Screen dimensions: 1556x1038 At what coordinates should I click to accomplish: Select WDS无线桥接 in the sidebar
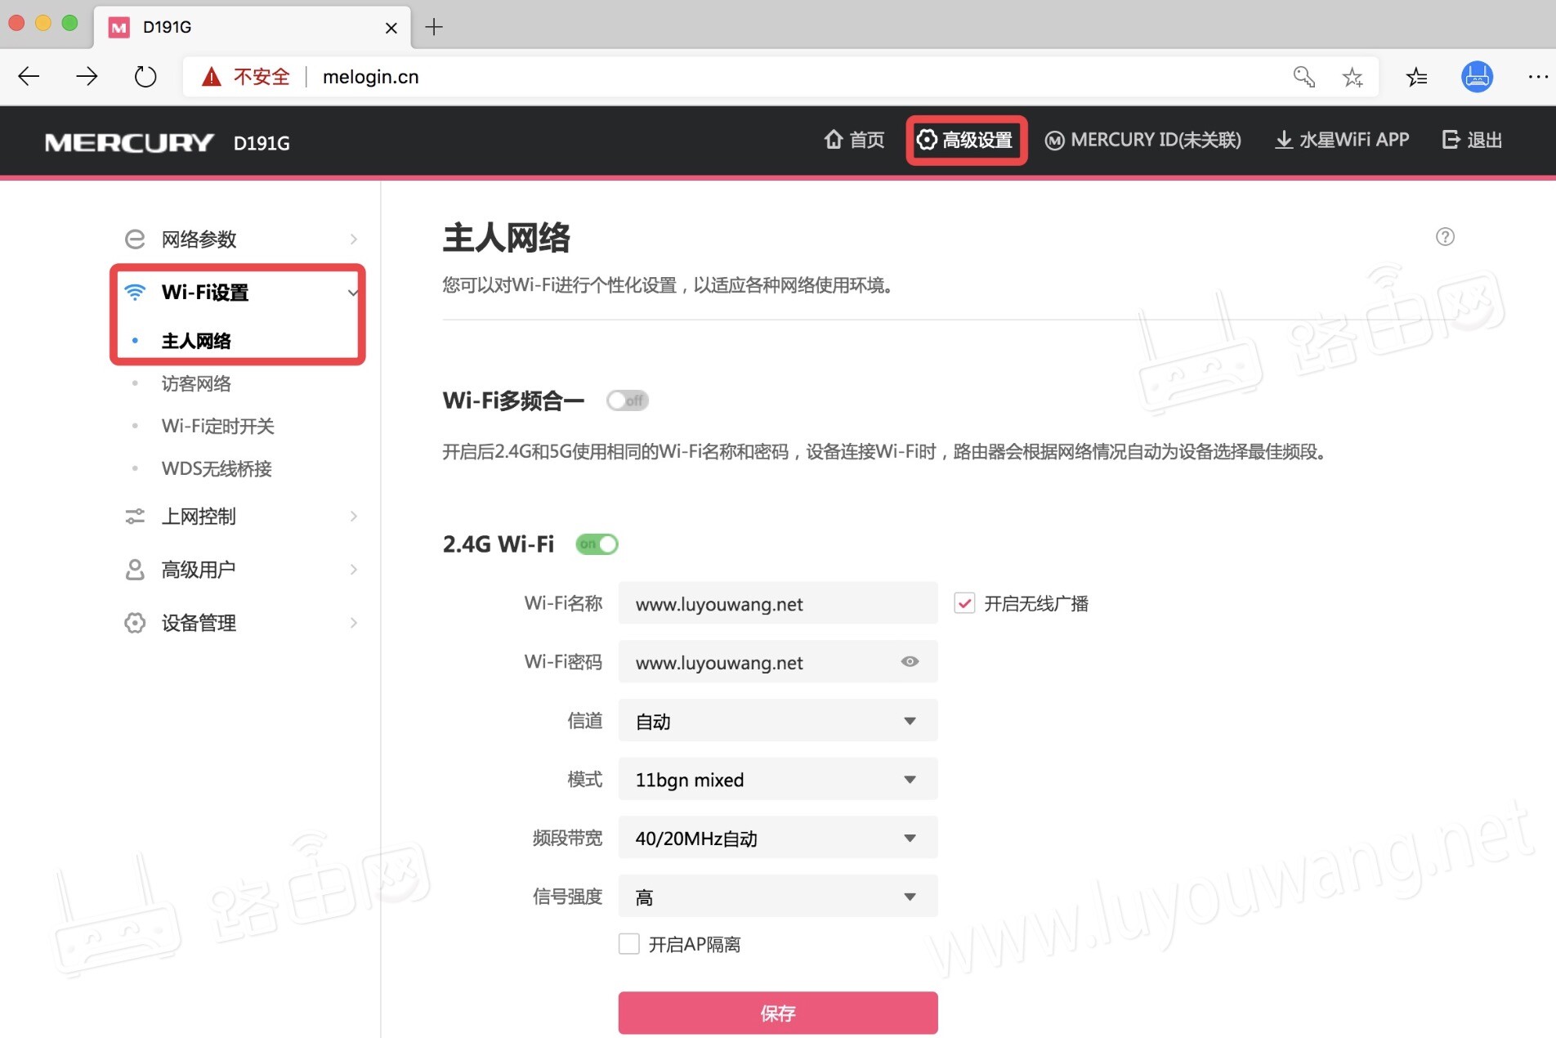pos(217,468)
